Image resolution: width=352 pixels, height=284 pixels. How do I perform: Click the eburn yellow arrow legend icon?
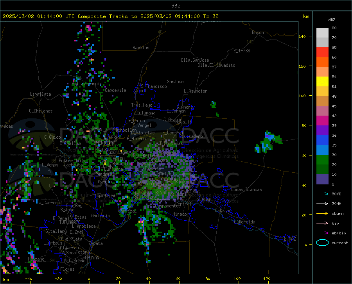(322, 214)
